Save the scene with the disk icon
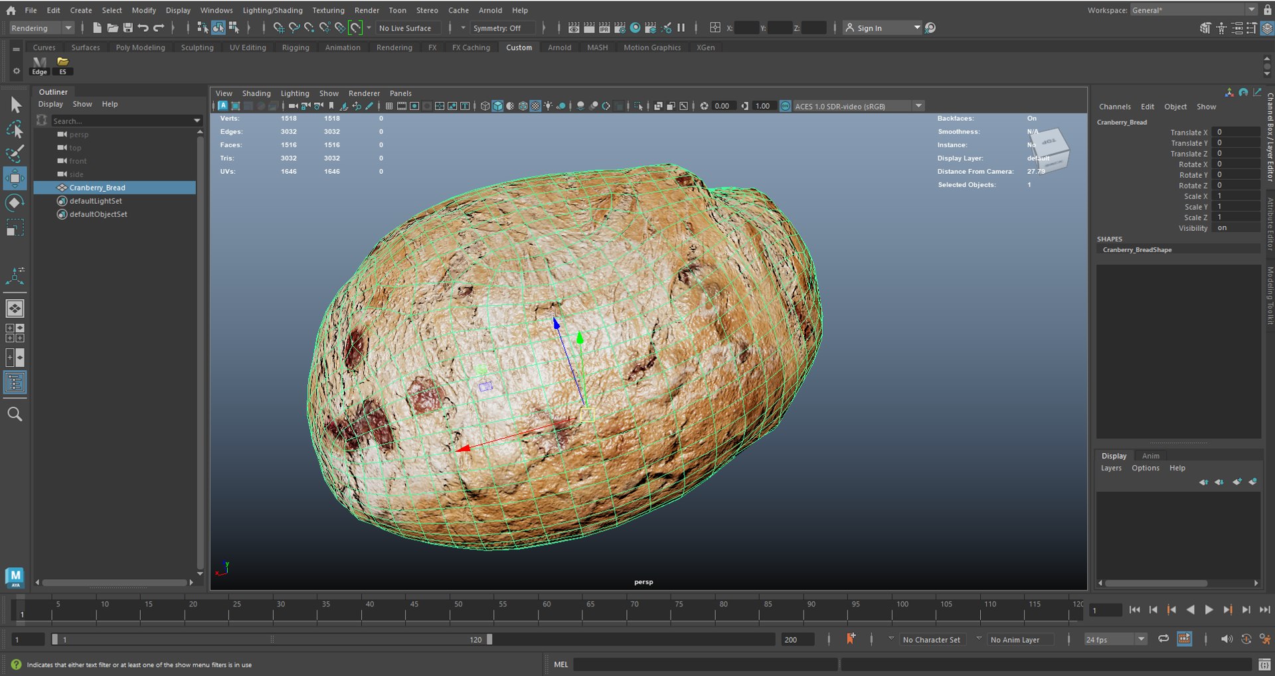Image resolution: width=1275 pixels, height=676 pixels. 127,28
